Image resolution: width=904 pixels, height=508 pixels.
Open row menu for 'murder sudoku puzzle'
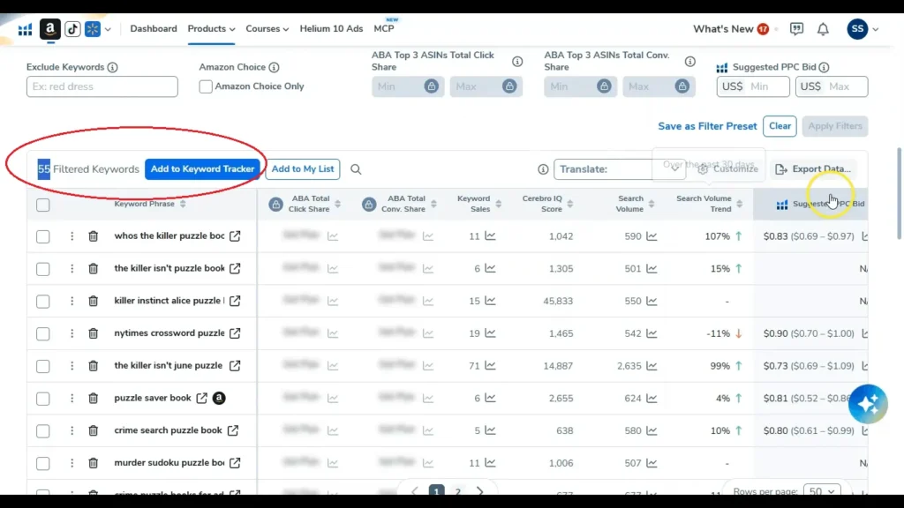pos(72,462)
